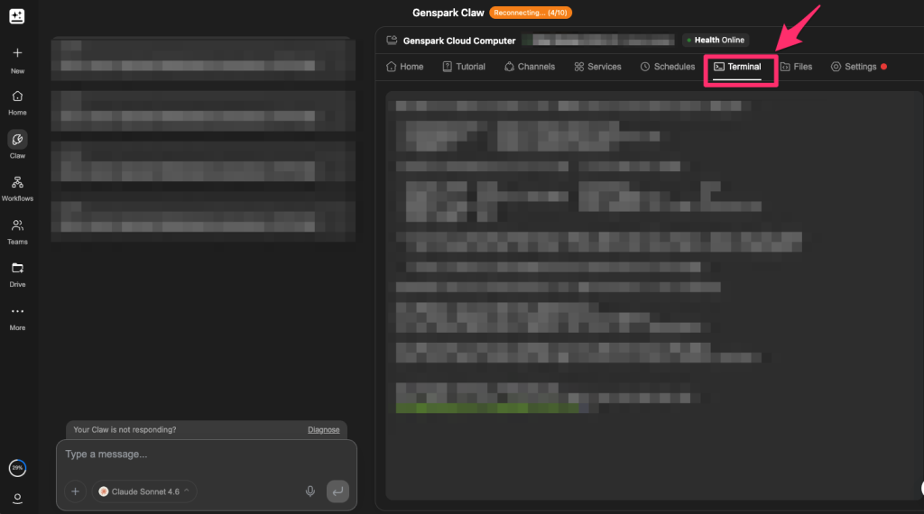Switch to the Terminal tab

(737, 67)
